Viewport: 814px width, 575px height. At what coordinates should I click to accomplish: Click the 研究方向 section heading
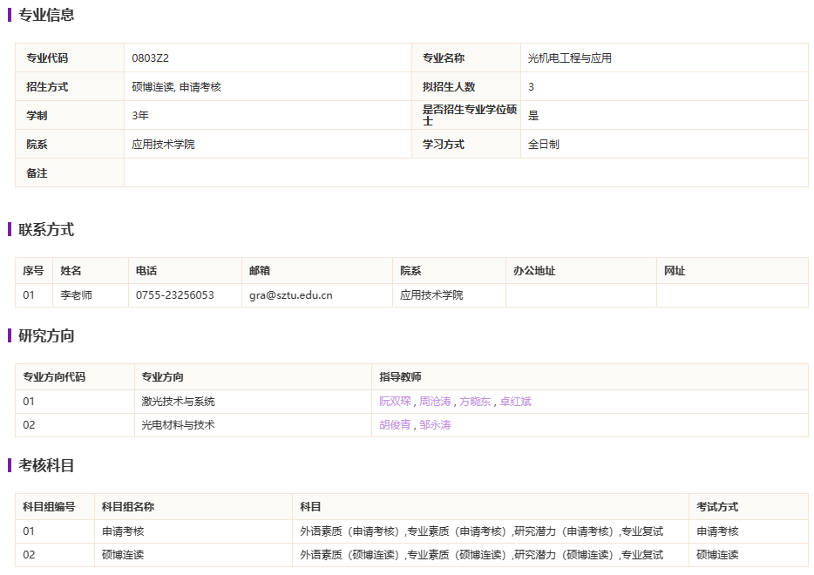pyautogui.click(x=46, y=336)
